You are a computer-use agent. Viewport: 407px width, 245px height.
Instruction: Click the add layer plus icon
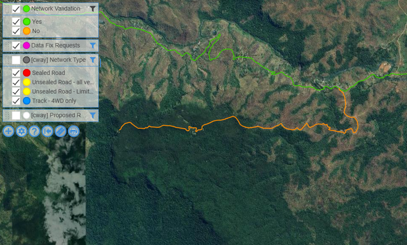(8, 131)
